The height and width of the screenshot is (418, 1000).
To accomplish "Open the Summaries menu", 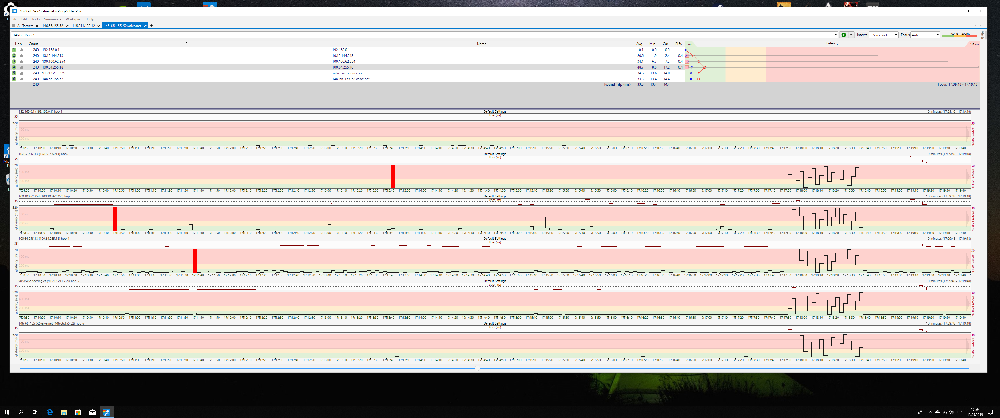I will [x=52, y=19].
